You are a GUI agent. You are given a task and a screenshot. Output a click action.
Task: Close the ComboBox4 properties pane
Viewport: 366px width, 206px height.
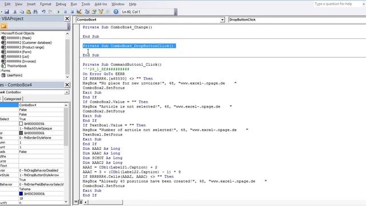67,85
